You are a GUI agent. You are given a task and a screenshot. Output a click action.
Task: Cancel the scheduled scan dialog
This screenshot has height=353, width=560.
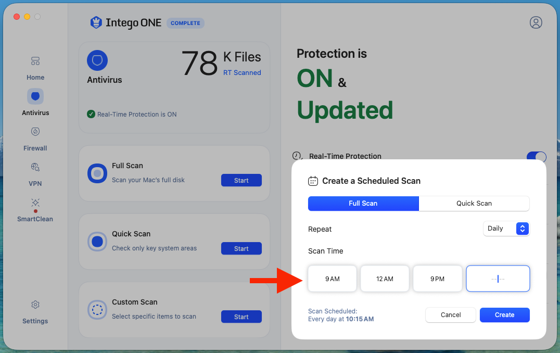click(x=451, y=315)
